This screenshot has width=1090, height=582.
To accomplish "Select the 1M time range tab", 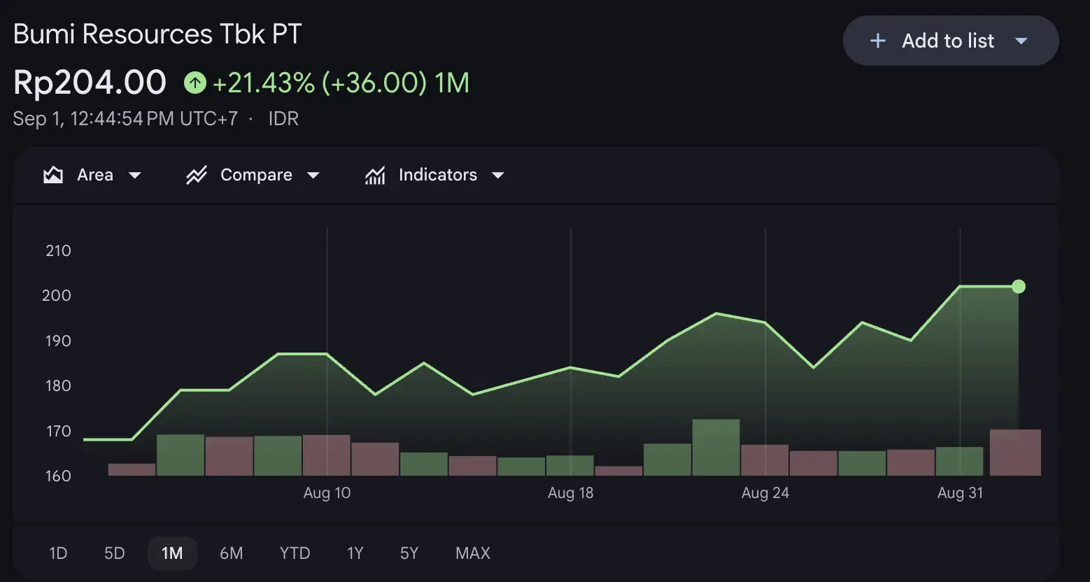I will click(172, 553).
